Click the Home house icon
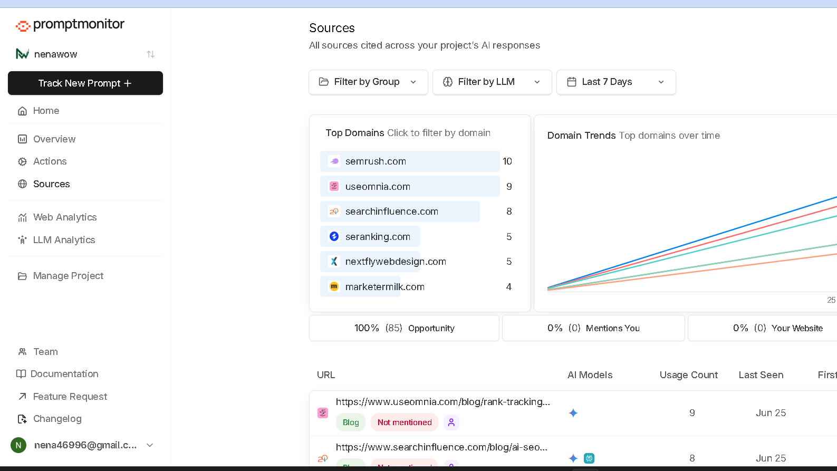 pos(22,111)
